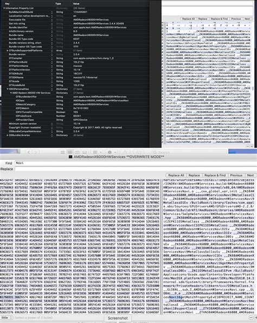
Task: Open the little endian dropdown
Action: click(x=7, y=318)
